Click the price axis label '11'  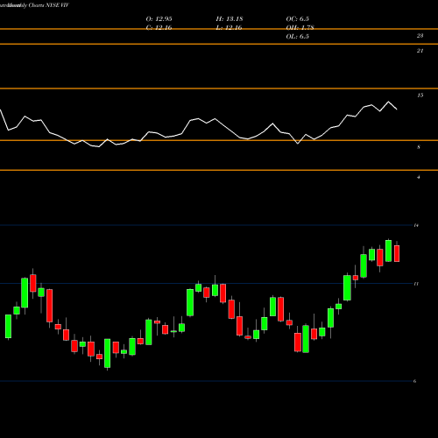click(416, 284)
